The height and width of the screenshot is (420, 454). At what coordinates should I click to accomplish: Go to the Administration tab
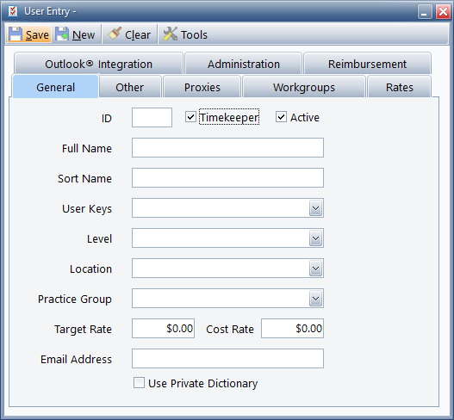[x=244, y=64]
